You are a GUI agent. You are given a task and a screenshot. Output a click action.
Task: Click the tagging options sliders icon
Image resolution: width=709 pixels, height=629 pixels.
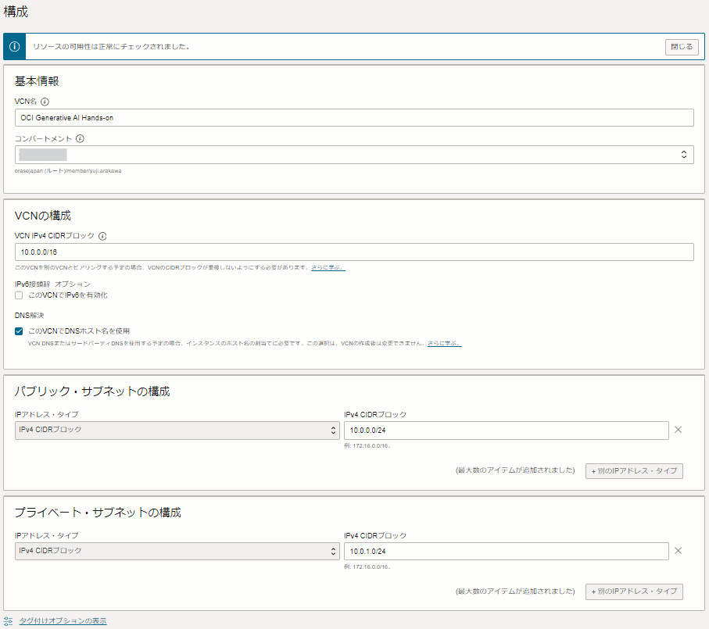[8, 621]
